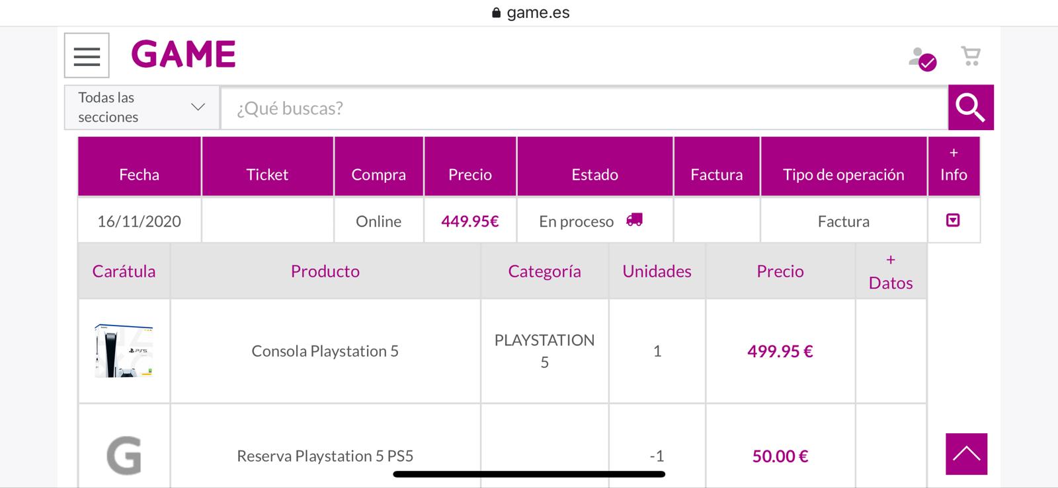Click the ¿Qué buscas? search field
The width and height of the screenshot is (1058, 488).
(582, 108)
